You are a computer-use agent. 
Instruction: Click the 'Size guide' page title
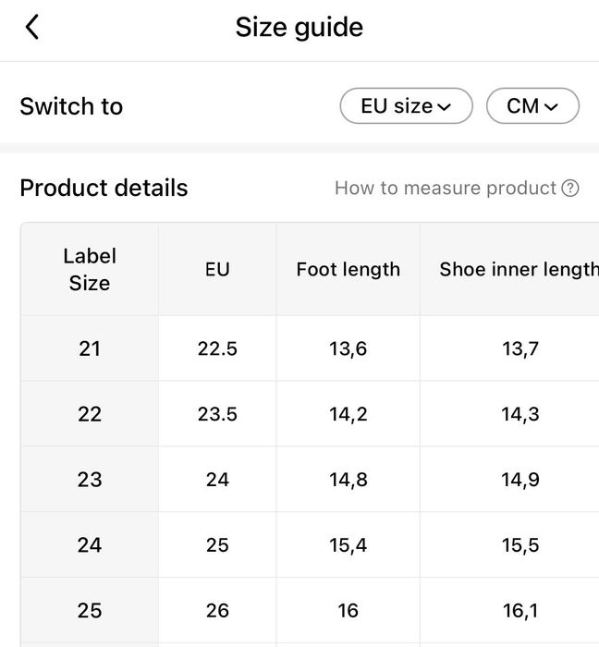[299, 28]
